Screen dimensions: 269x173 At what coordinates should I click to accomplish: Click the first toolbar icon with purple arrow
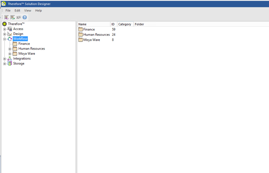pos(6,17)
